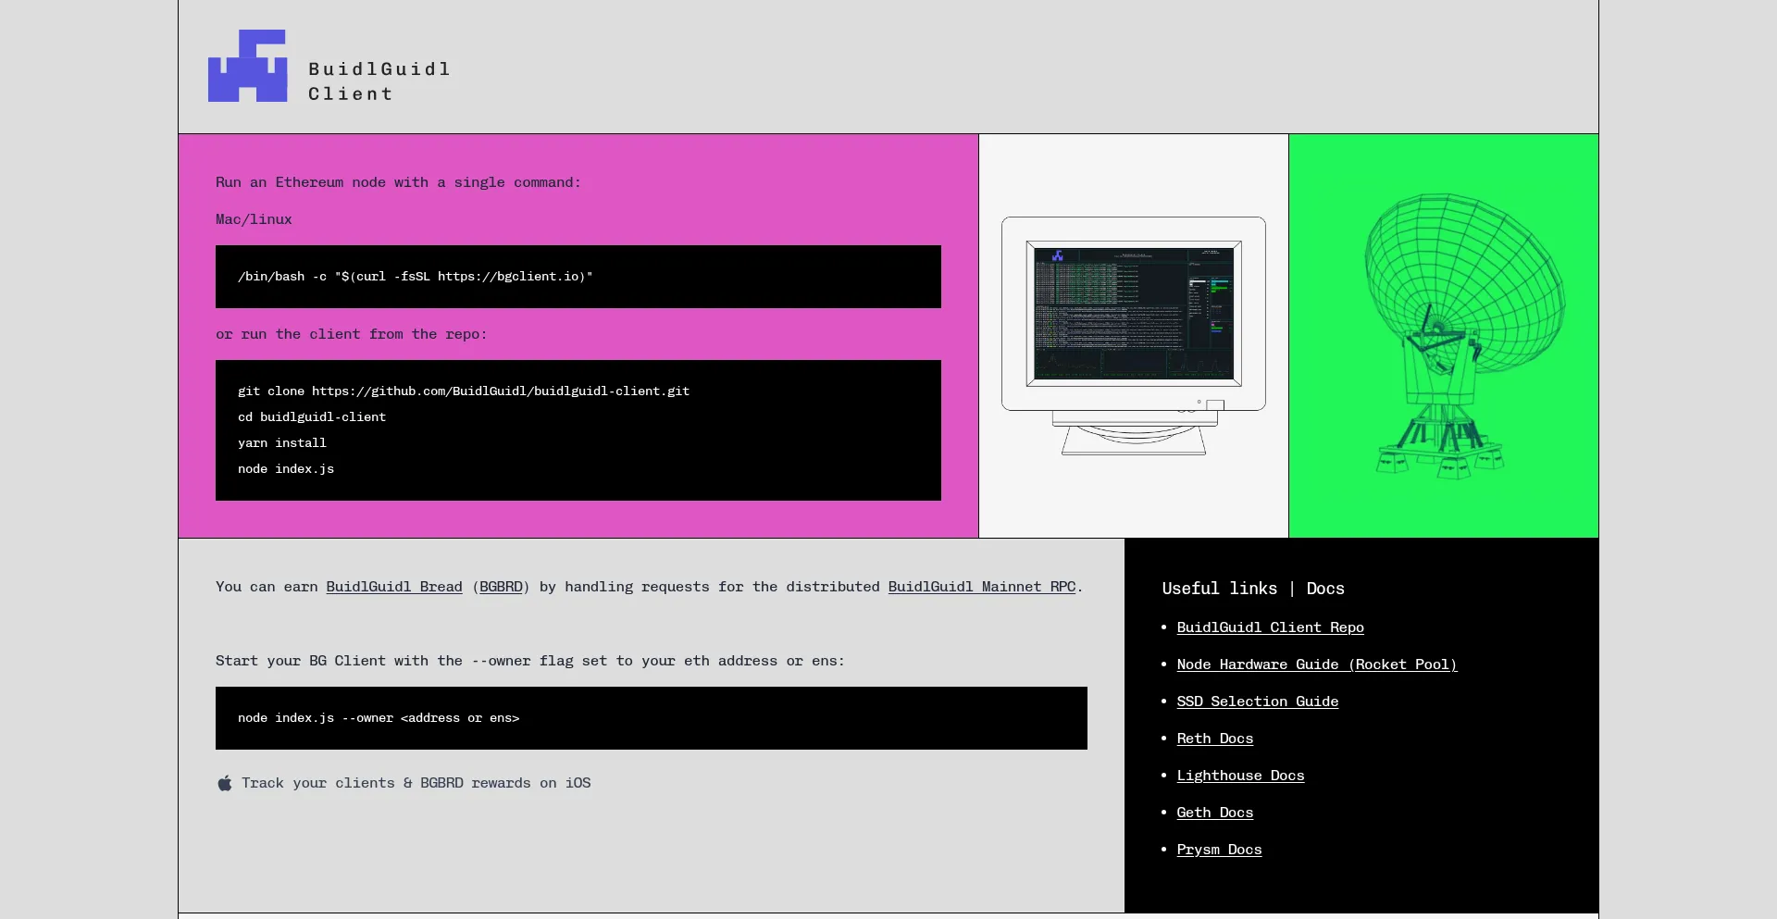Image resolution: width=1777 pixels, height=919 pixels.
Task: Click the 'yarn install' command line
Action: (282, 443)
